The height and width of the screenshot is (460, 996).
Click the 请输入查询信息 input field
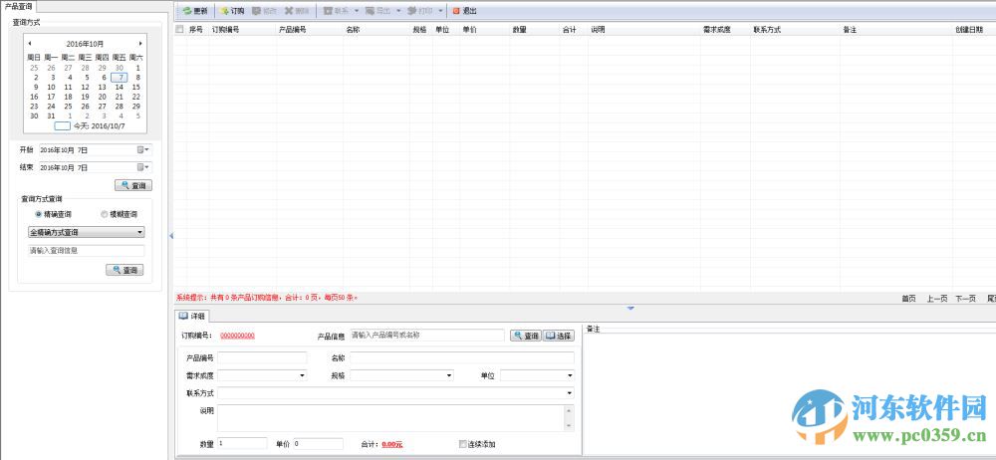tap(87, 251)
